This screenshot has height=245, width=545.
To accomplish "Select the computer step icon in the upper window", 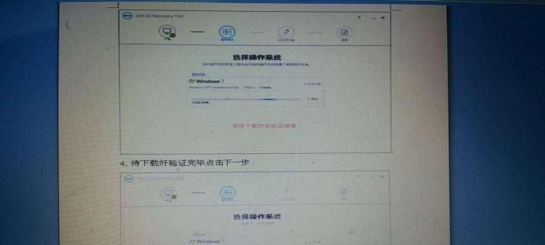I will [x=167, y=32].
